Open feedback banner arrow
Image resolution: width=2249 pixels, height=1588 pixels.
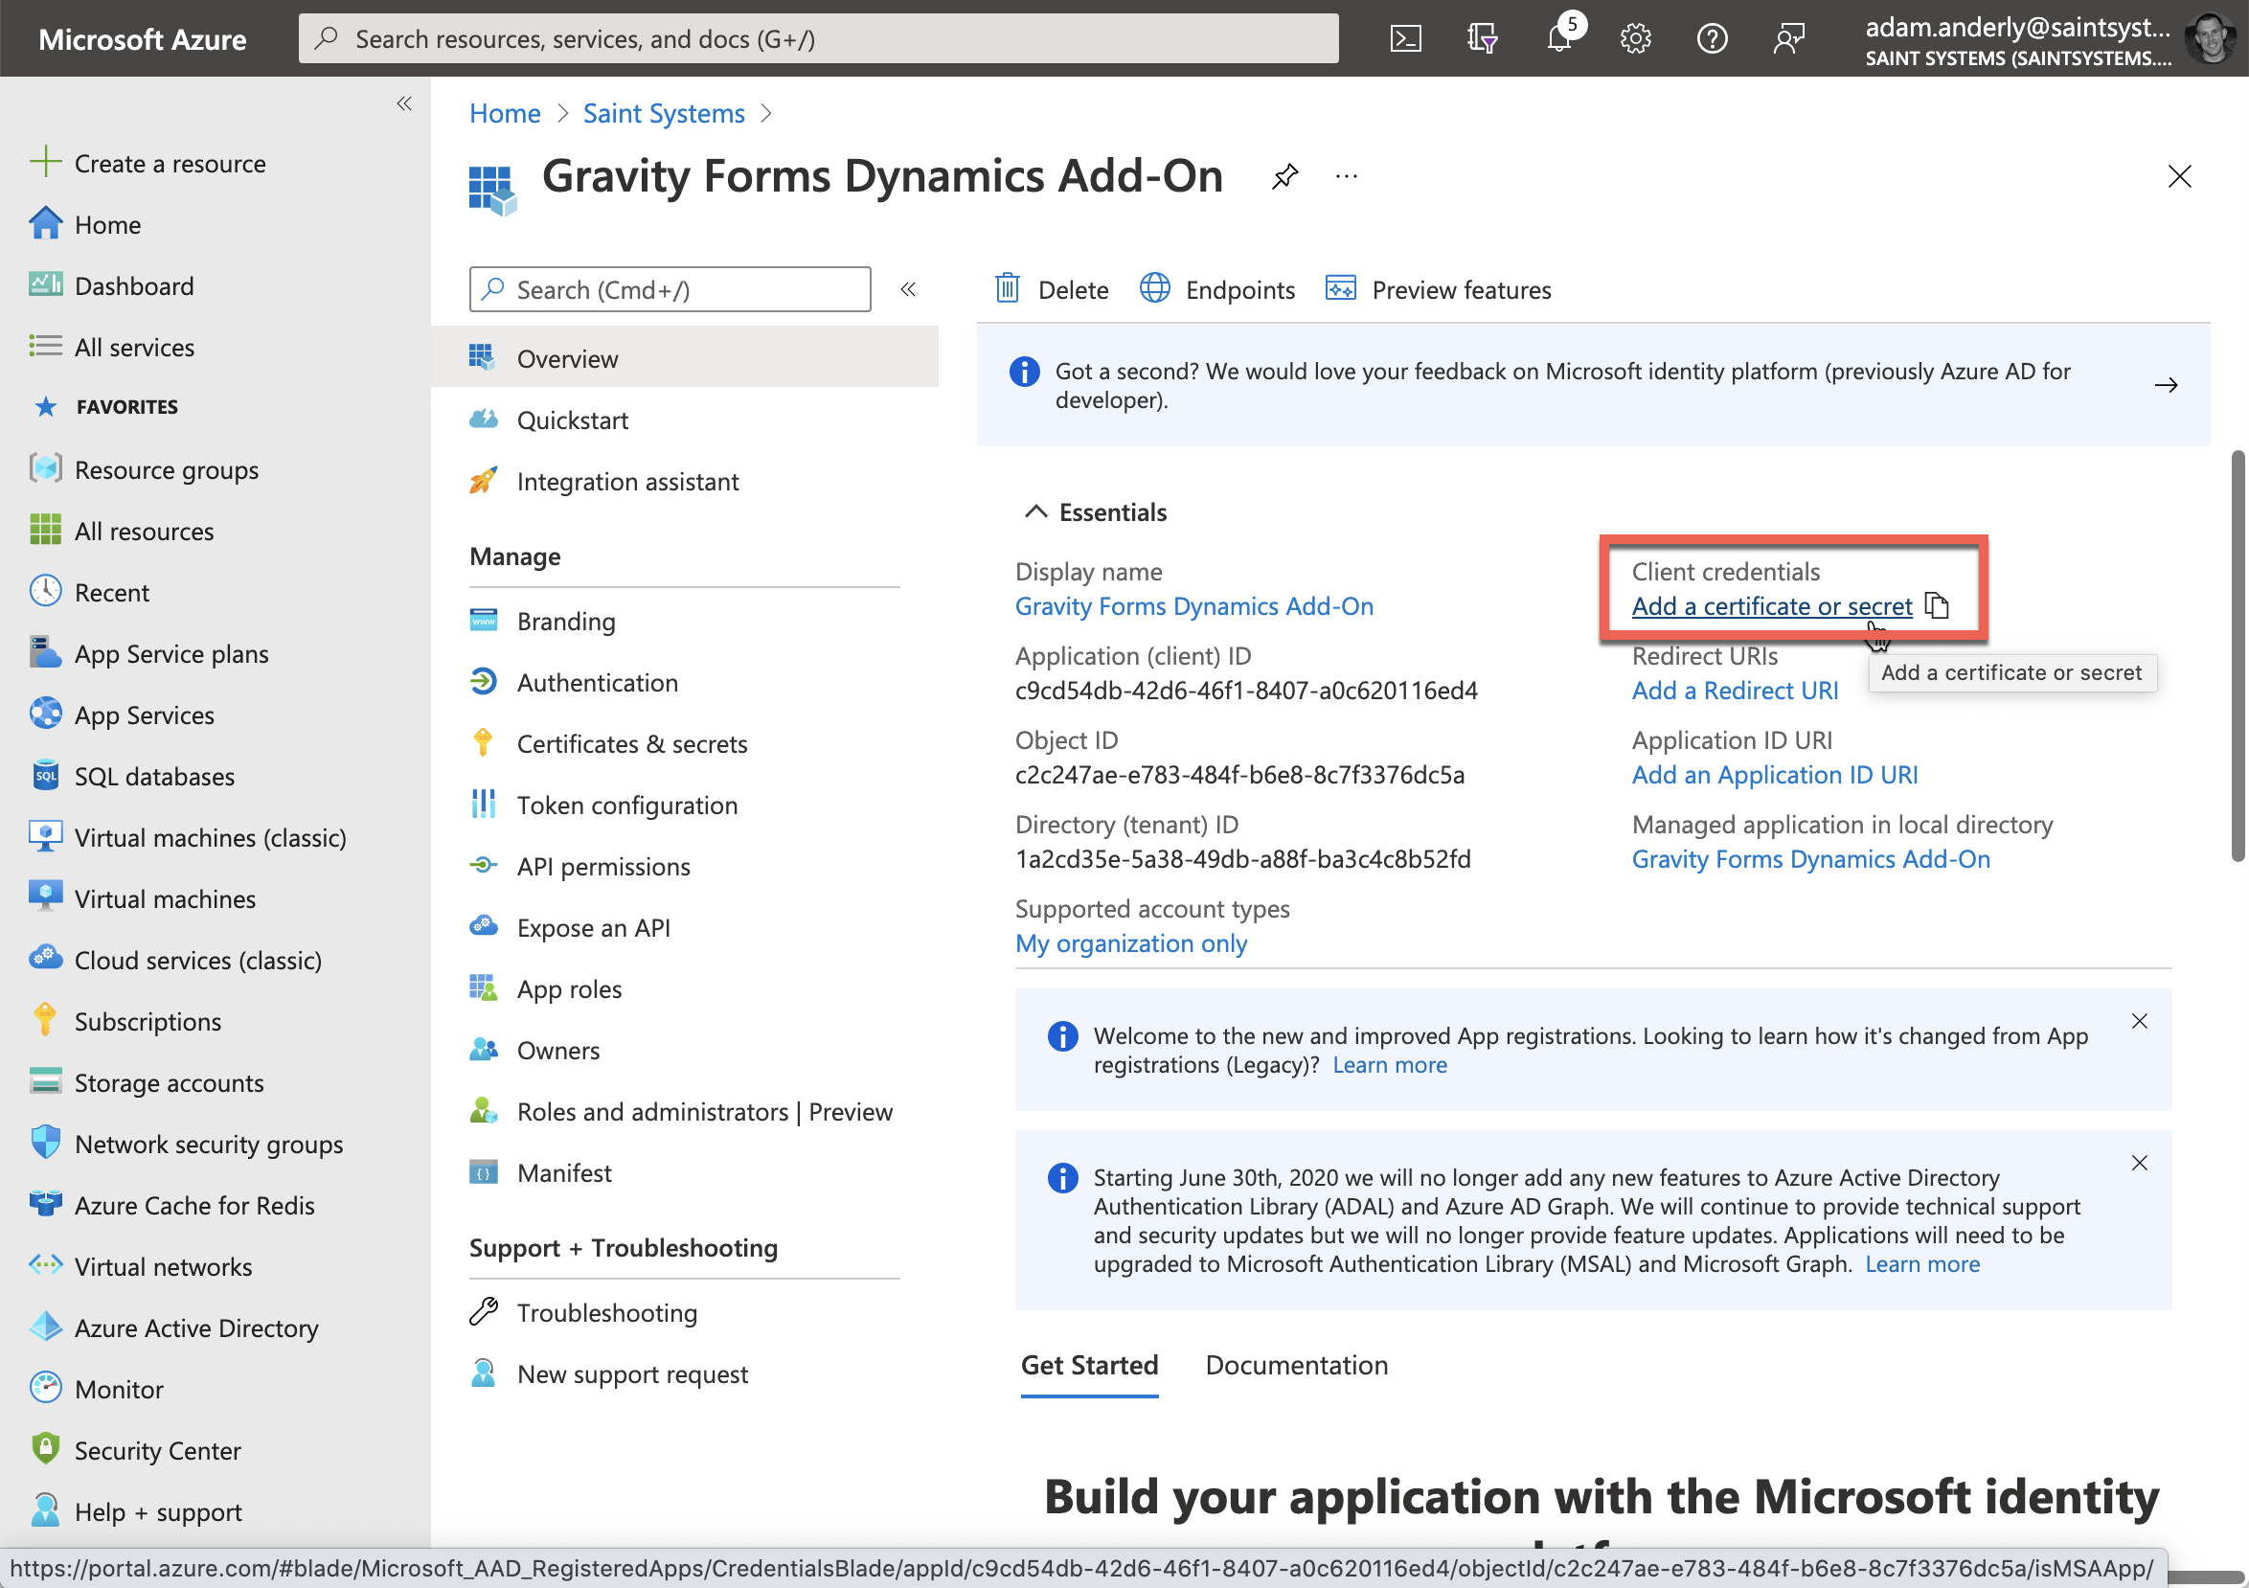coord(2167,385)
